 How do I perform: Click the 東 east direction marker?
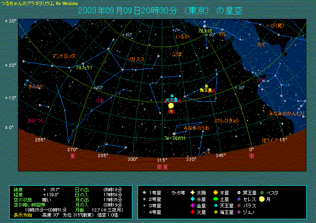coord(72,157)
